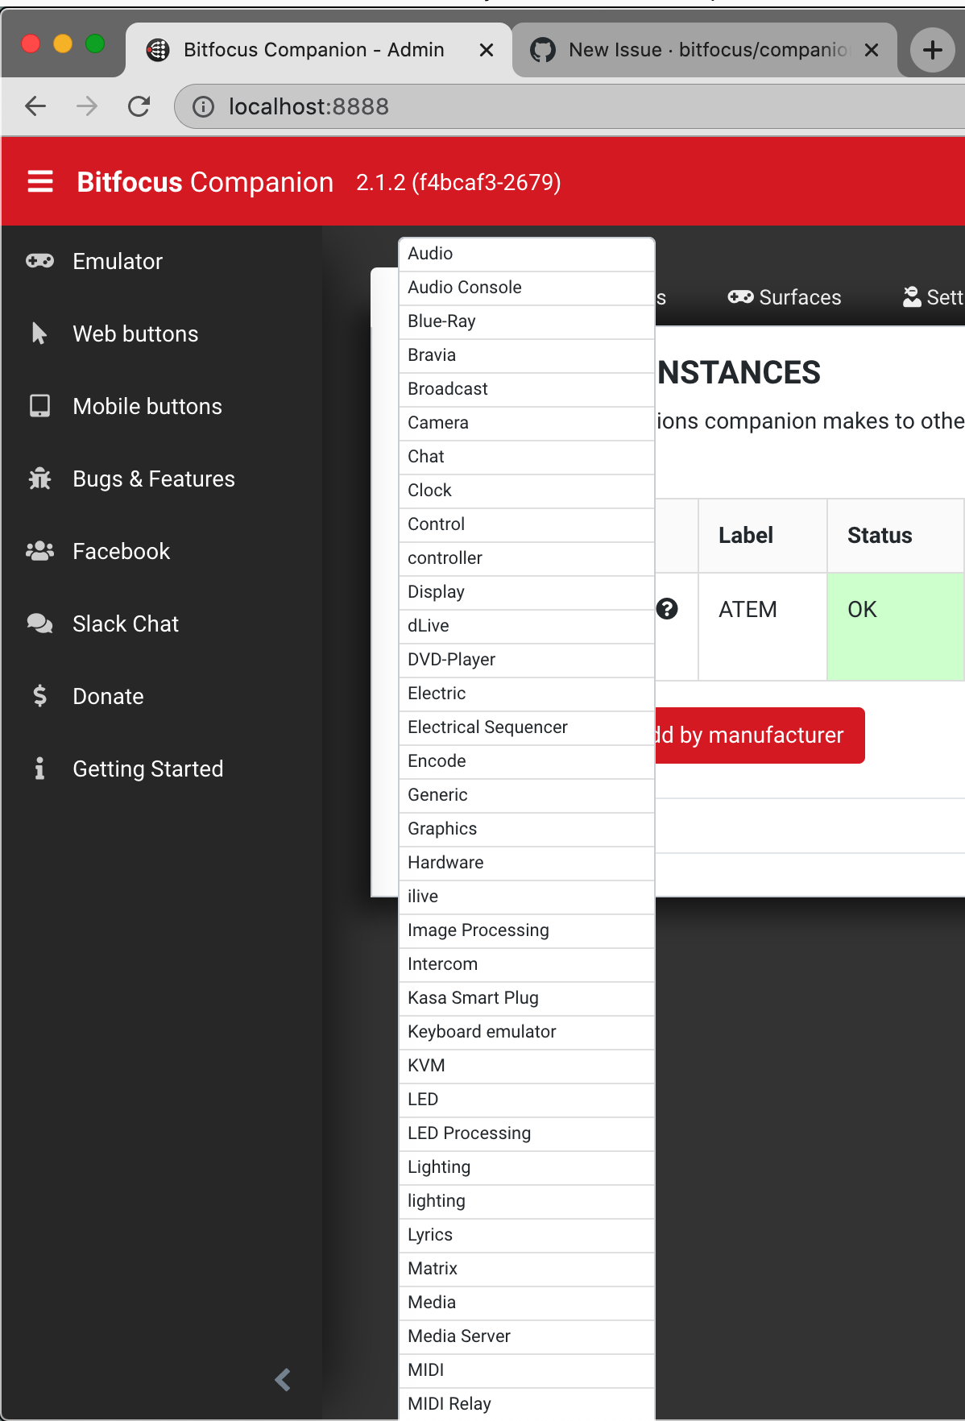This screenshot has height=1421, width=965.
Task: Choose Broadcast from the category list
Action: 527,389
